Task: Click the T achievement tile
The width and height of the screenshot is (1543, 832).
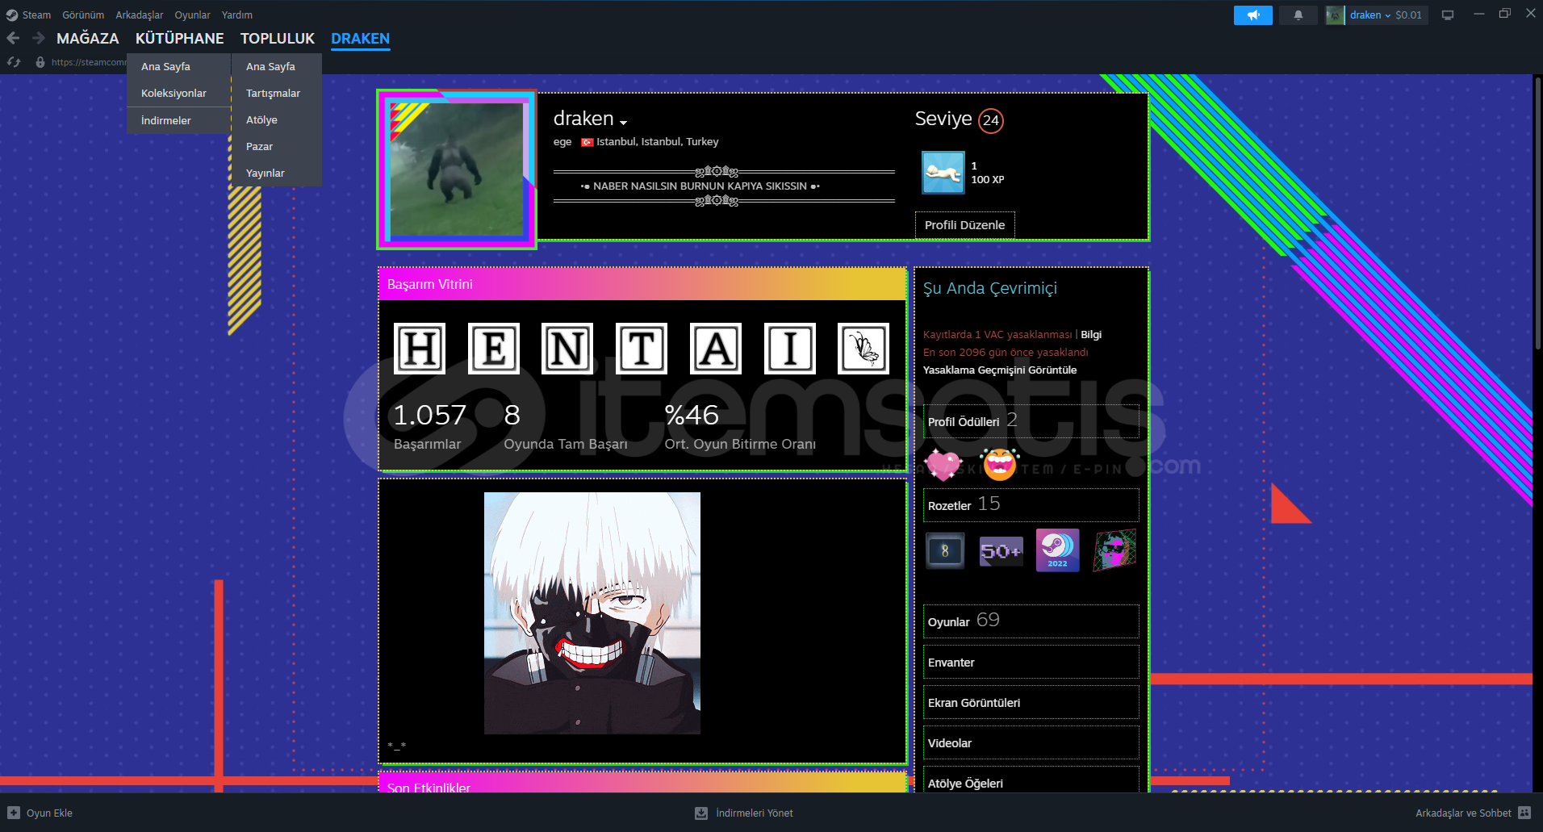Action: tap(642, 349)
